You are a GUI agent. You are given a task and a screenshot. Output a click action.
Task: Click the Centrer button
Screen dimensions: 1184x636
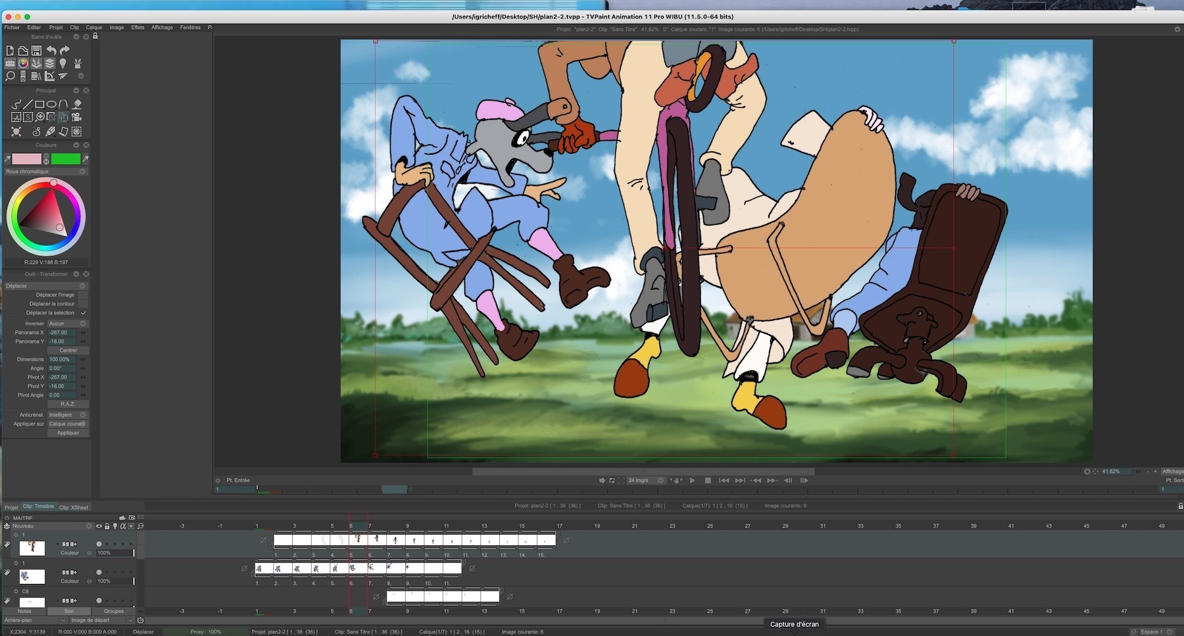(x=68, y=351)
